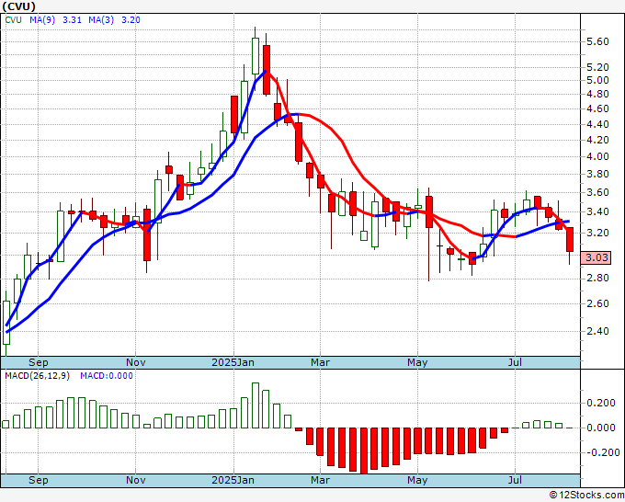Viewport: 625px width, 502px height.
Task: Select the green CVU legend label
Action: click(x=13, y=20)
